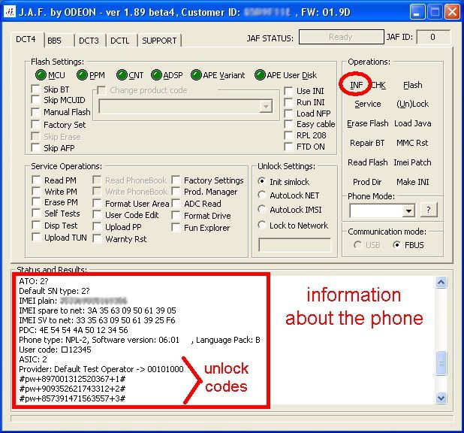This screenshot has height=433, width=464.
Task: Enable the Load NFP checkbox
Action: (x=288, y=114)
